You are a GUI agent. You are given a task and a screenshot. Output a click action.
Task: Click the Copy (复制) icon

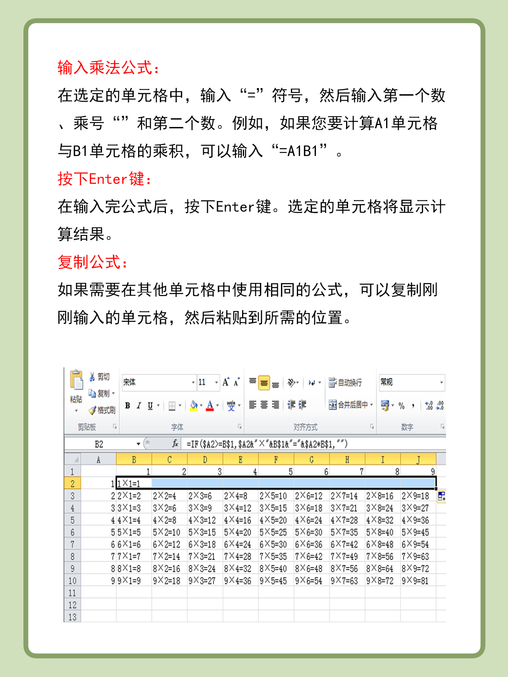tap(92, 393)
